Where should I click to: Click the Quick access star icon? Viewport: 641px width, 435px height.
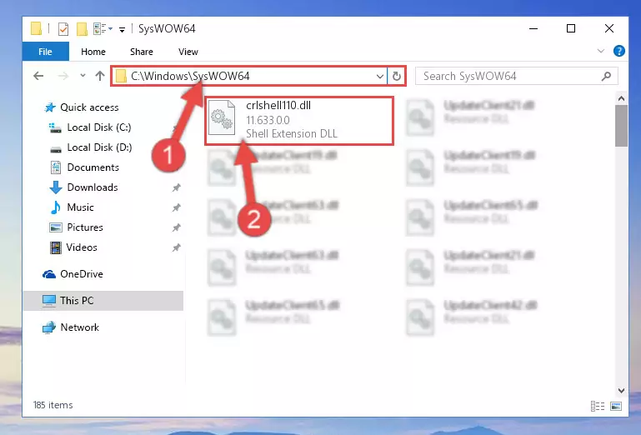click(x=50, y=107)
